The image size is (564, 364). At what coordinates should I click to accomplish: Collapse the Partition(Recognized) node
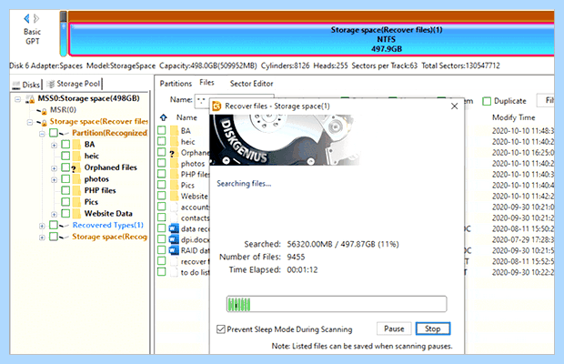pos(42,134)
